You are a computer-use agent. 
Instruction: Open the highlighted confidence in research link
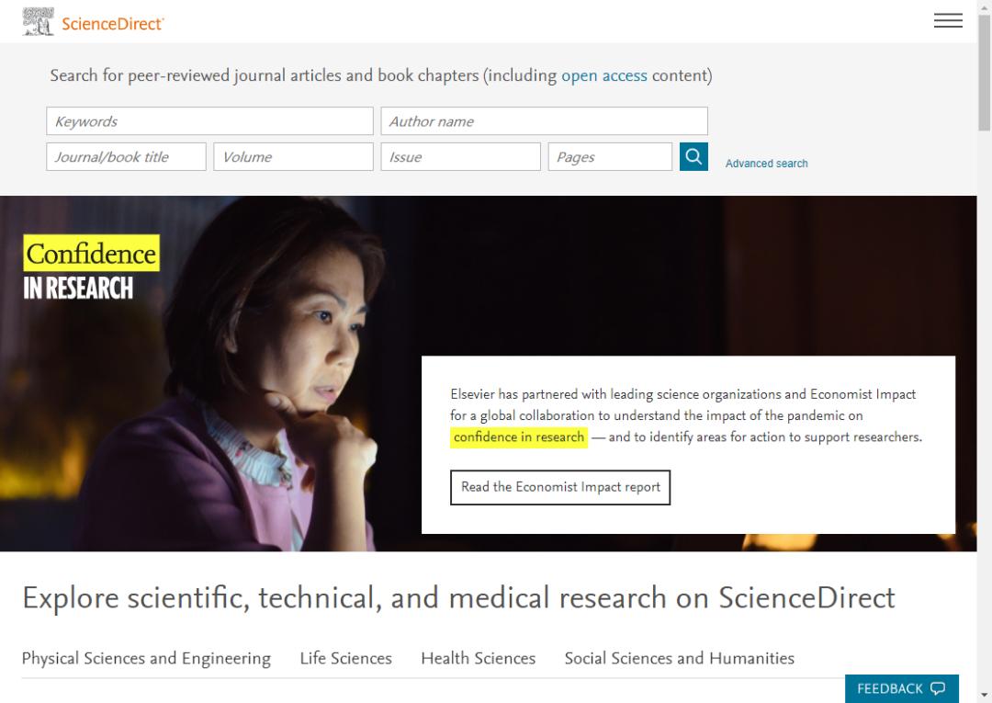coord(519,437)
